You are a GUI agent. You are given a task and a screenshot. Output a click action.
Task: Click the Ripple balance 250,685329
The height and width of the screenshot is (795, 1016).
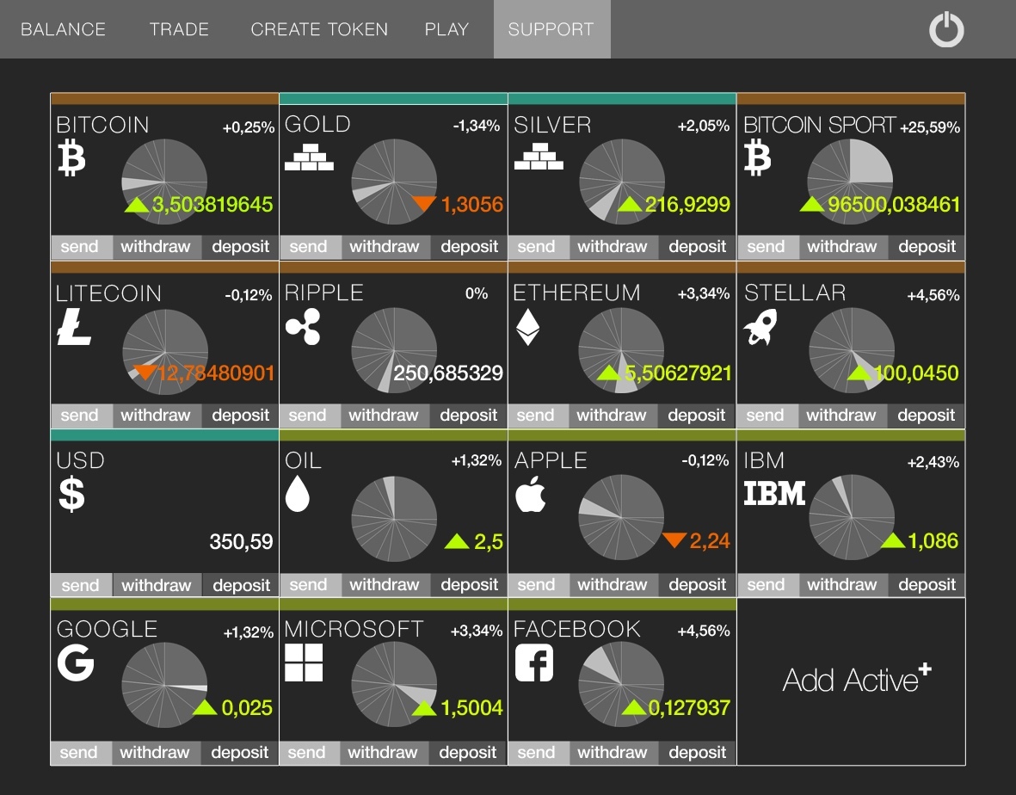tap(448, 373)
